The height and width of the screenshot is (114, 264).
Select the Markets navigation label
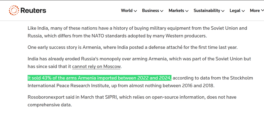coord(176,11)
